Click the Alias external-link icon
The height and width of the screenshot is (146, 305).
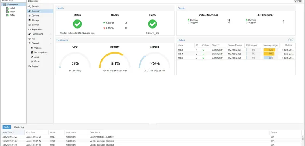coord(32,57)
